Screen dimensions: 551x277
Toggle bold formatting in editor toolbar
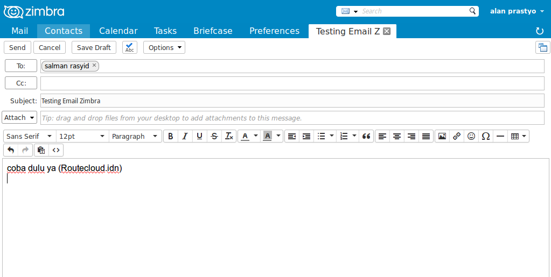click(x=171, y=136)
